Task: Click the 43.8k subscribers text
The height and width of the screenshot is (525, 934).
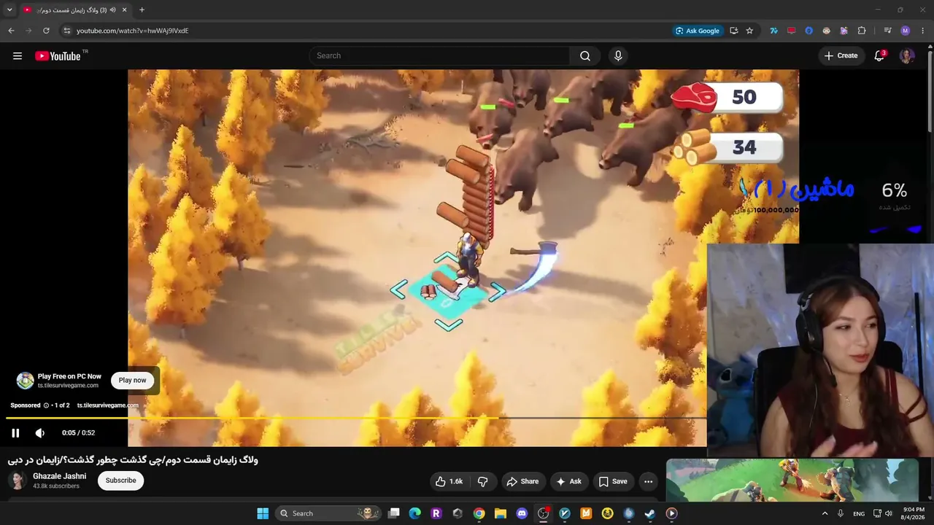Action: click(56, 486)
